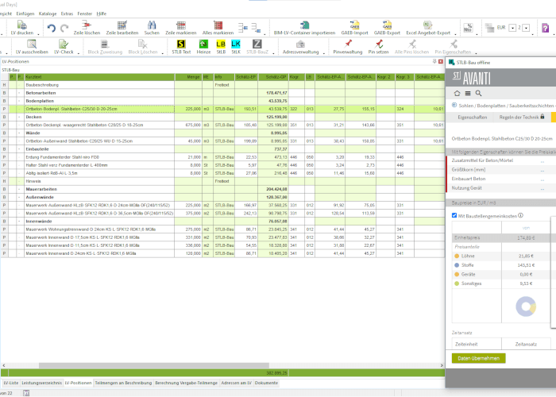The width and height of the screenshot is (556, 397).
Task: Click the grey redo arrow
Action: click(64, 29)
